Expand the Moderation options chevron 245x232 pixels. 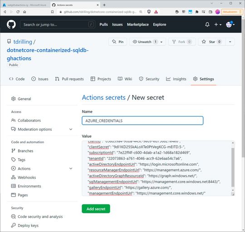pos(71,129)
